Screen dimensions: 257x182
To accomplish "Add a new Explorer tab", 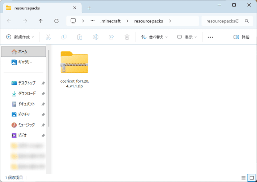I will (x=89, y=8).
